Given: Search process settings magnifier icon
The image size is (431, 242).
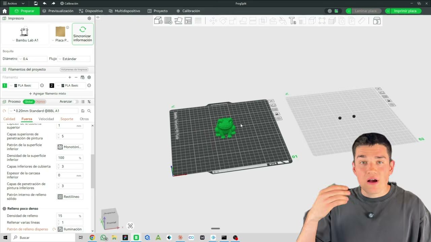Looking at the screenshot, I should pos(89,111).
